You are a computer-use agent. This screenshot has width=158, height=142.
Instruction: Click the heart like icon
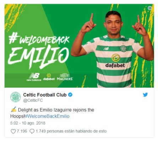(x=13, y=131)
